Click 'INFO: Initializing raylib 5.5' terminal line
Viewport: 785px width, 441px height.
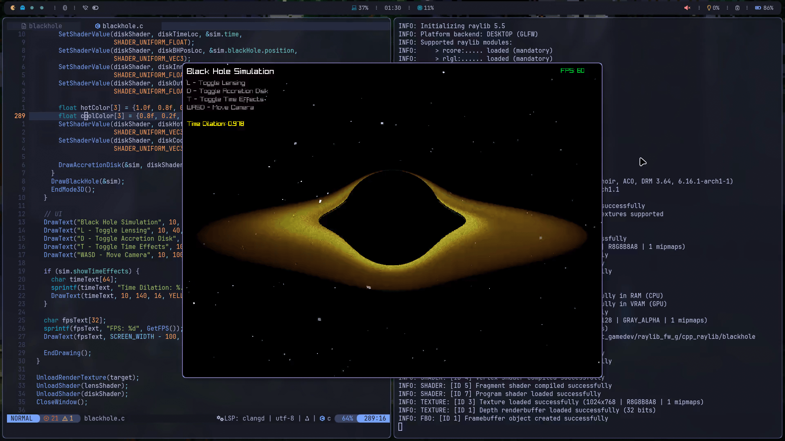click(x=452, y=26)
